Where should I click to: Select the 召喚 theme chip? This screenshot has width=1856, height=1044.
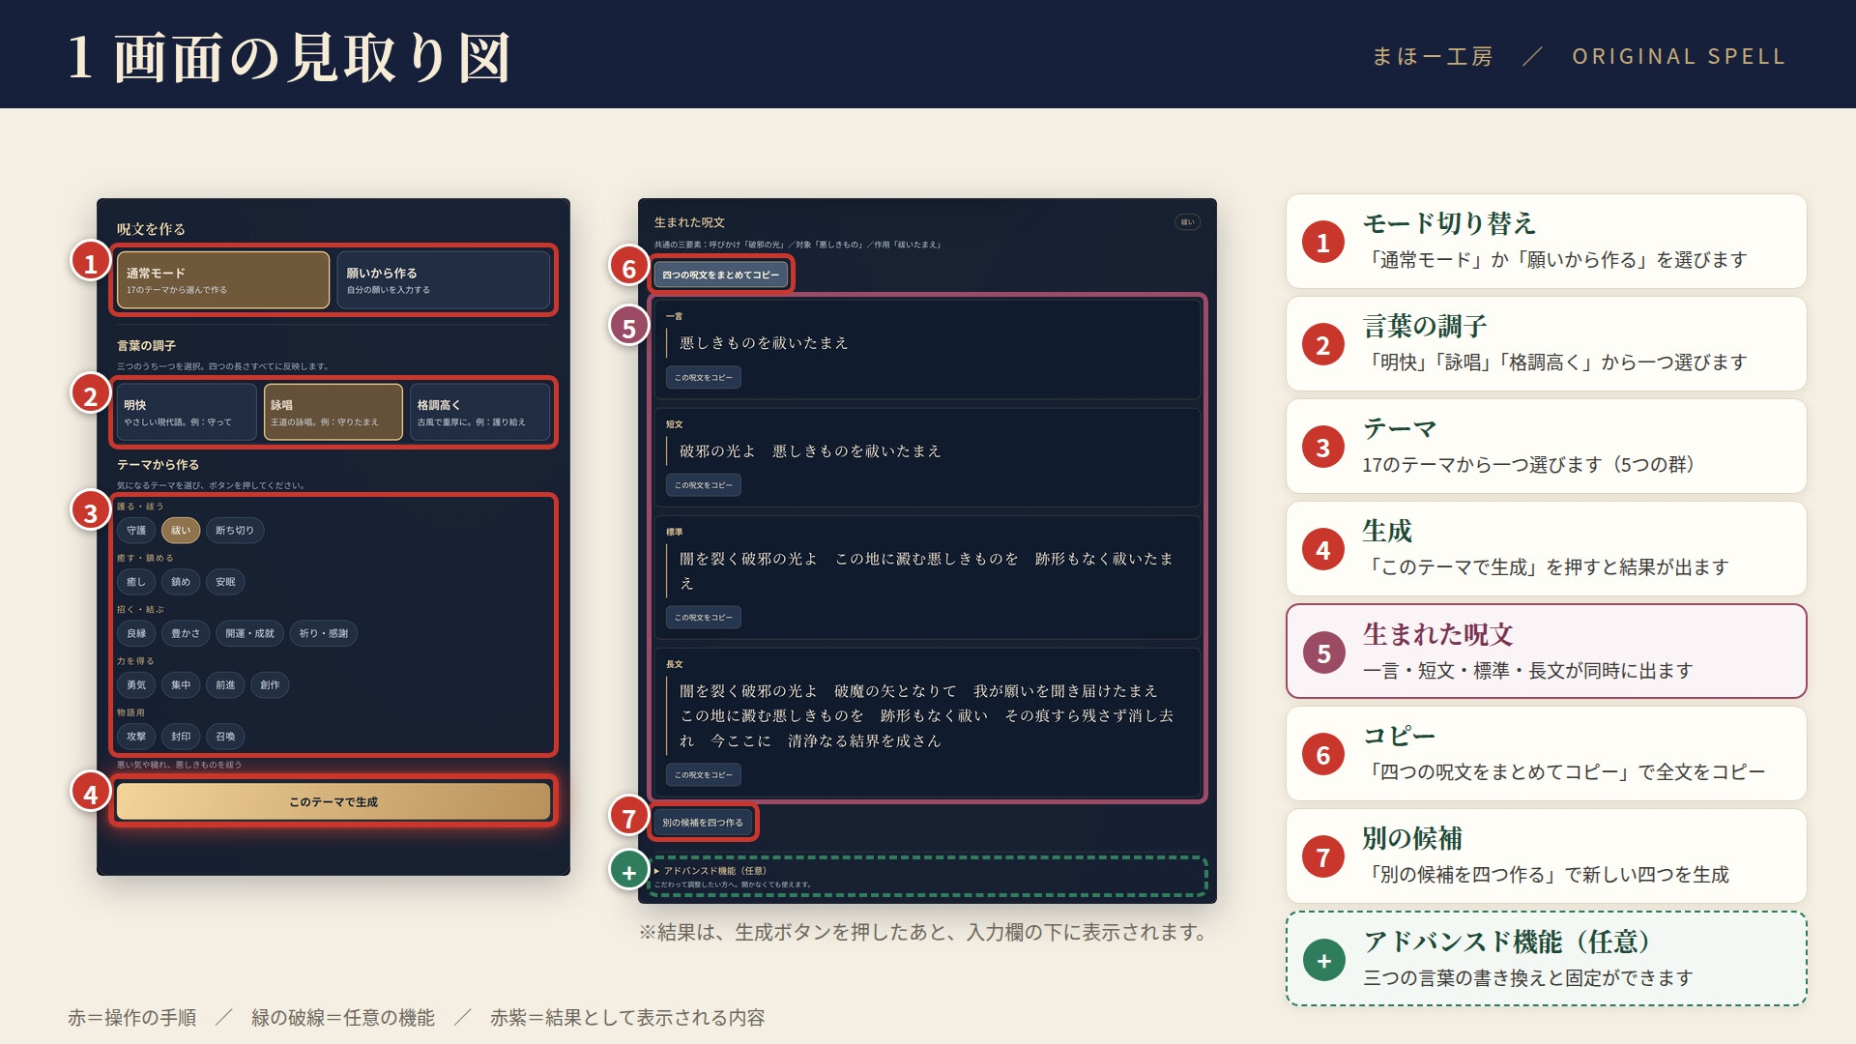click(225, 737)
